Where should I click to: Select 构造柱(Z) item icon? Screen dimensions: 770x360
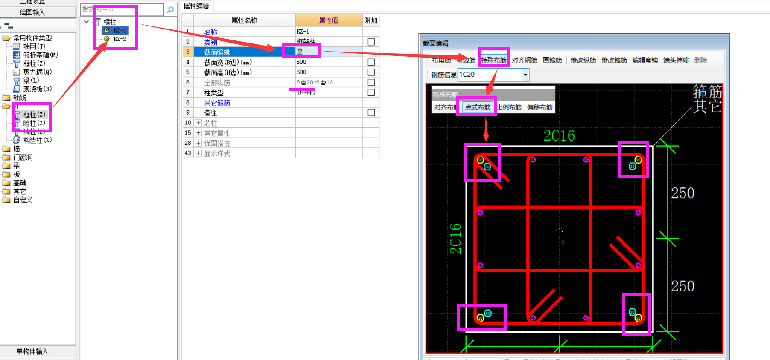[17, 140]
